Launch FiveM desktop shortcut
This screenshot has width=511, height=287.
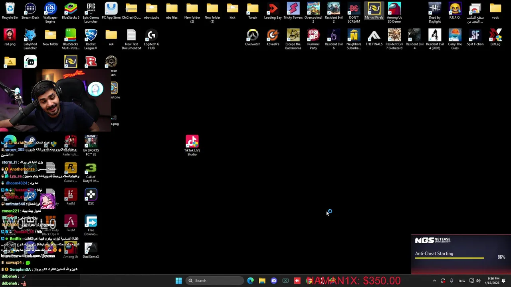pyautogui.click(x=71, y=224)
